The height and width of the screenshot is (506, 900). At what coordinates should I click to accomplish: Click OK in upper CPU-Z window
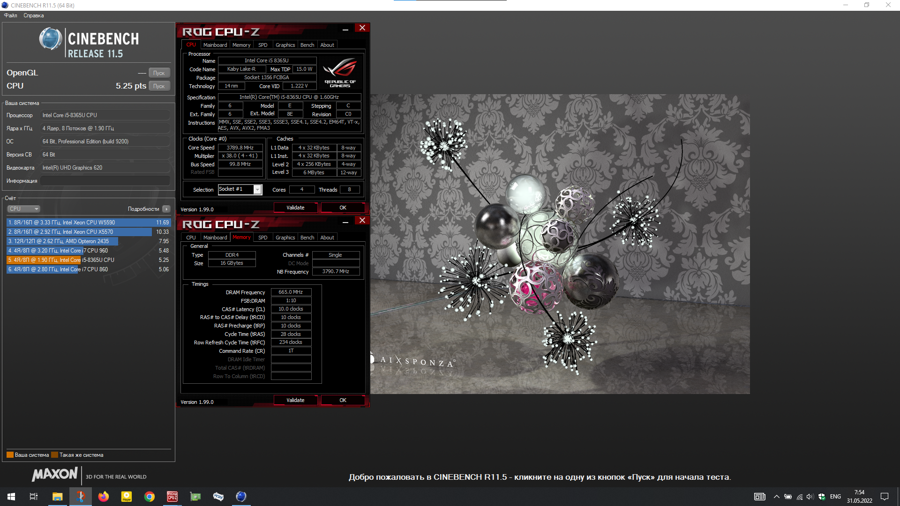coord(343,208)
